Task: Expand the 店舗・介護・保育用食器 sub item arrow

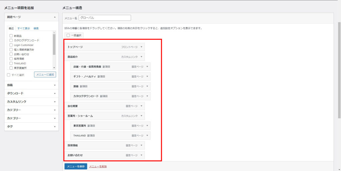Action: click(147, 67)
